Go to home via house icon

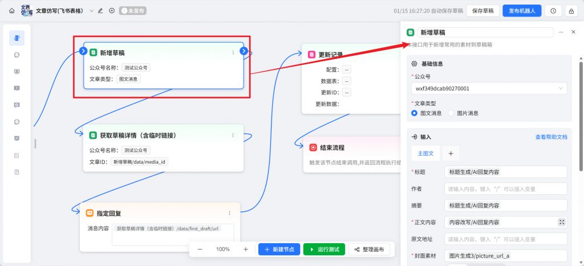click(x=12, y=11)
